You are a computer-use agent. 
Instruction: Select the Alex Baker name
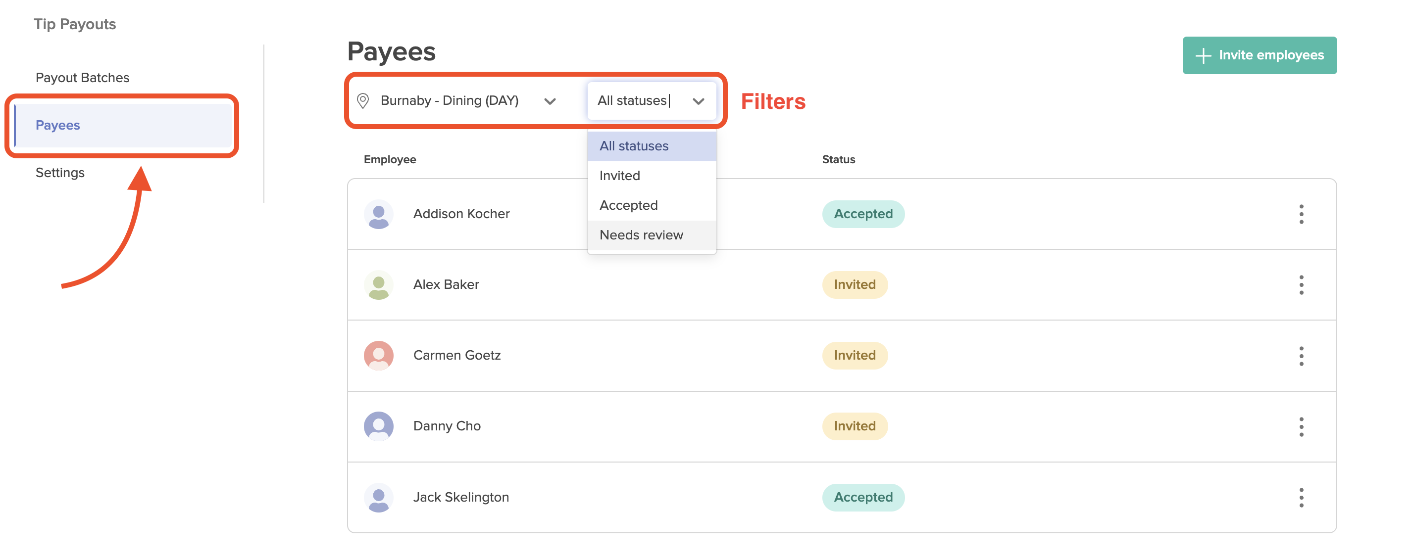[x=446, y=285]
